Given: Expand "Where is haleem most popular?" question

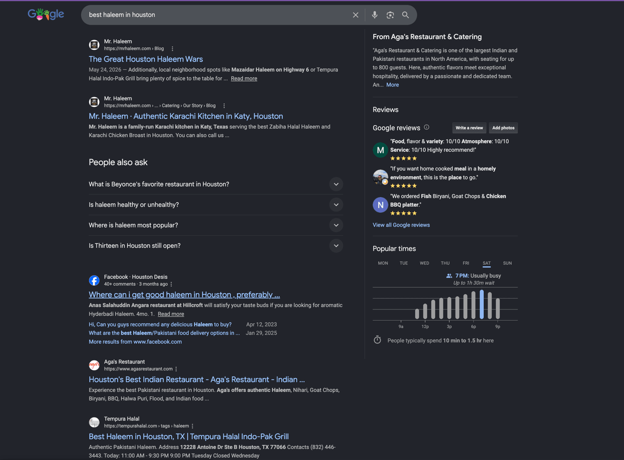Looking at the screenshot, I should [x=215, y=225].
